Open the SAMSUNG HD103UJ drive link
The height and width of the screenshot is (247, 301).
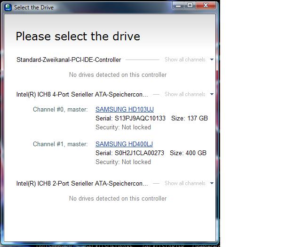(x=125, y=109)
